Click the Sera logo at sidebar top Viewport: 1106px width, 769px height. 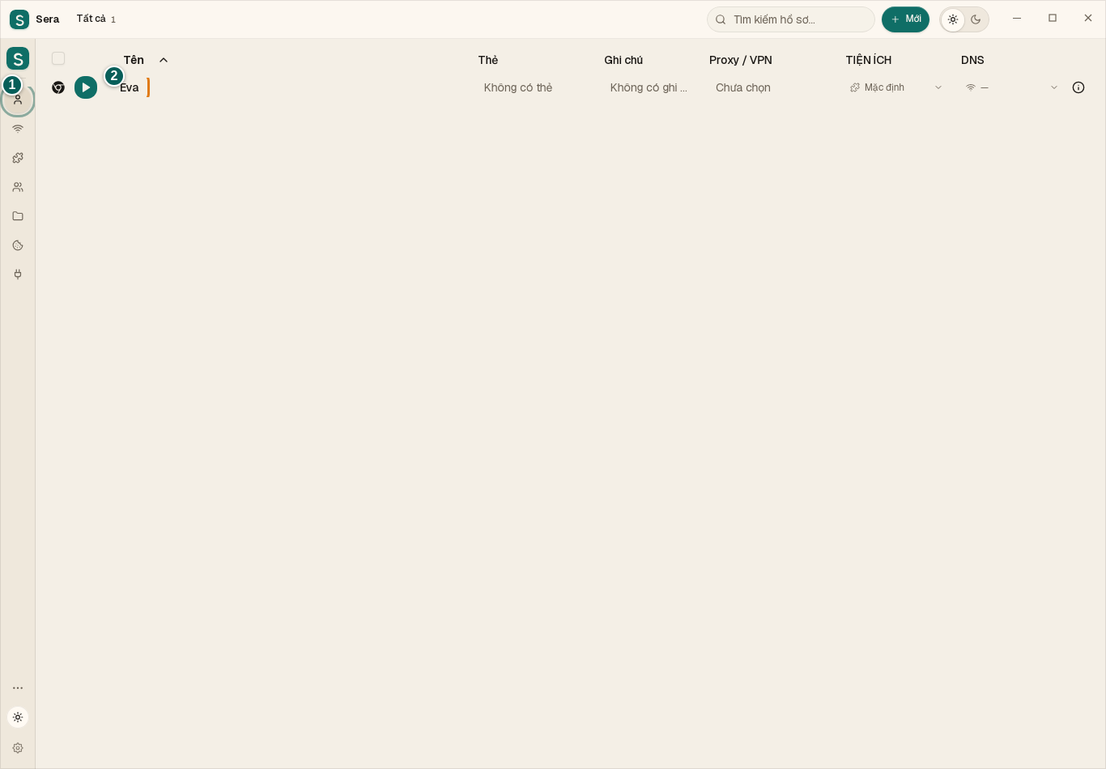pos(18,58)
